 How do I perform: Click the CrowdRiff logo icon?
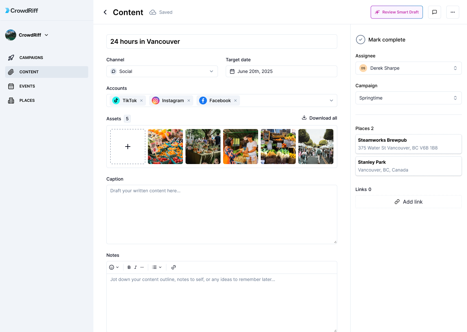pos(7,10)
